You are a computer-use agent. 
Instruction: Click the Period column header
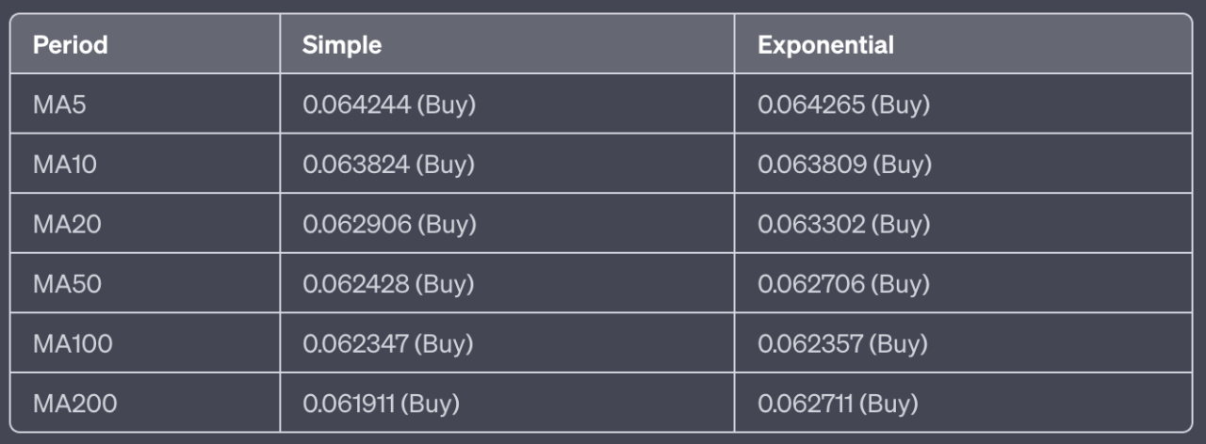coord(71,44)
